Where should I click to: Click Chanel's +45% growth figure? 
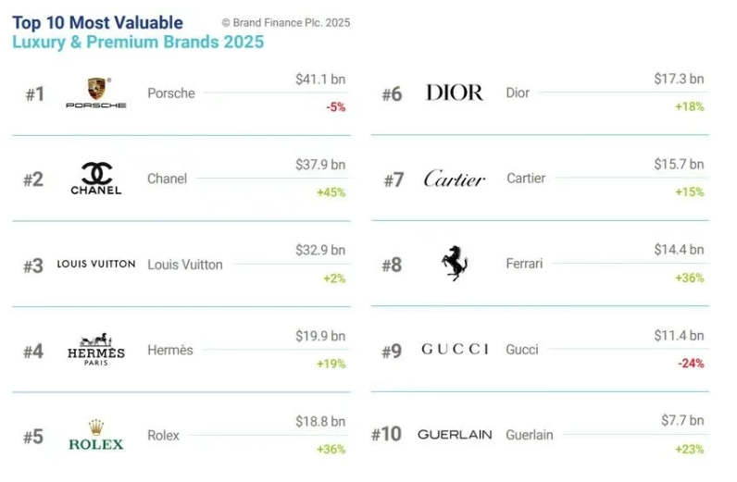pos(333,192)
